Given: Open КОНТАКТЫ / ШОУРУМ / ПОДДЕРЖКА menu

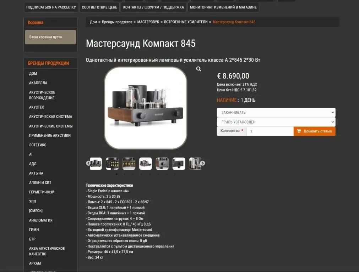Looking at the screenshot, I should 153,7.
